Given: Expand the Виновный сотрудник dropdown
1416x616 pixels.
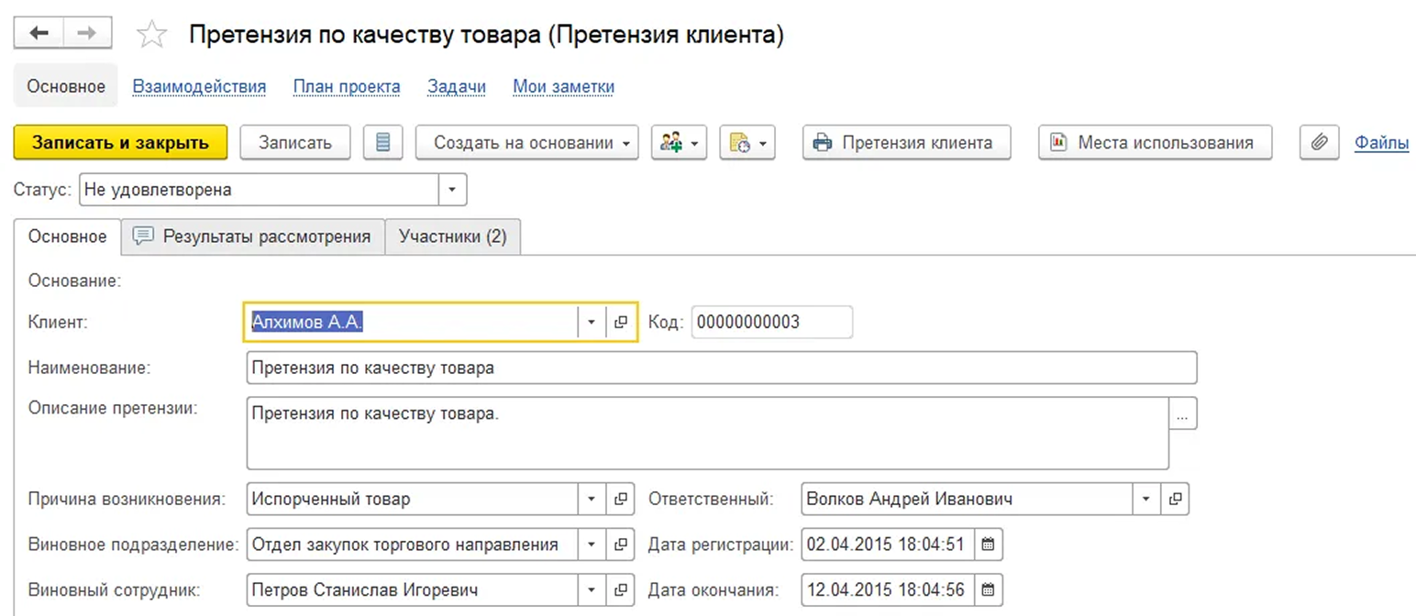Looking at the screenshot, I should pos(592,589).
